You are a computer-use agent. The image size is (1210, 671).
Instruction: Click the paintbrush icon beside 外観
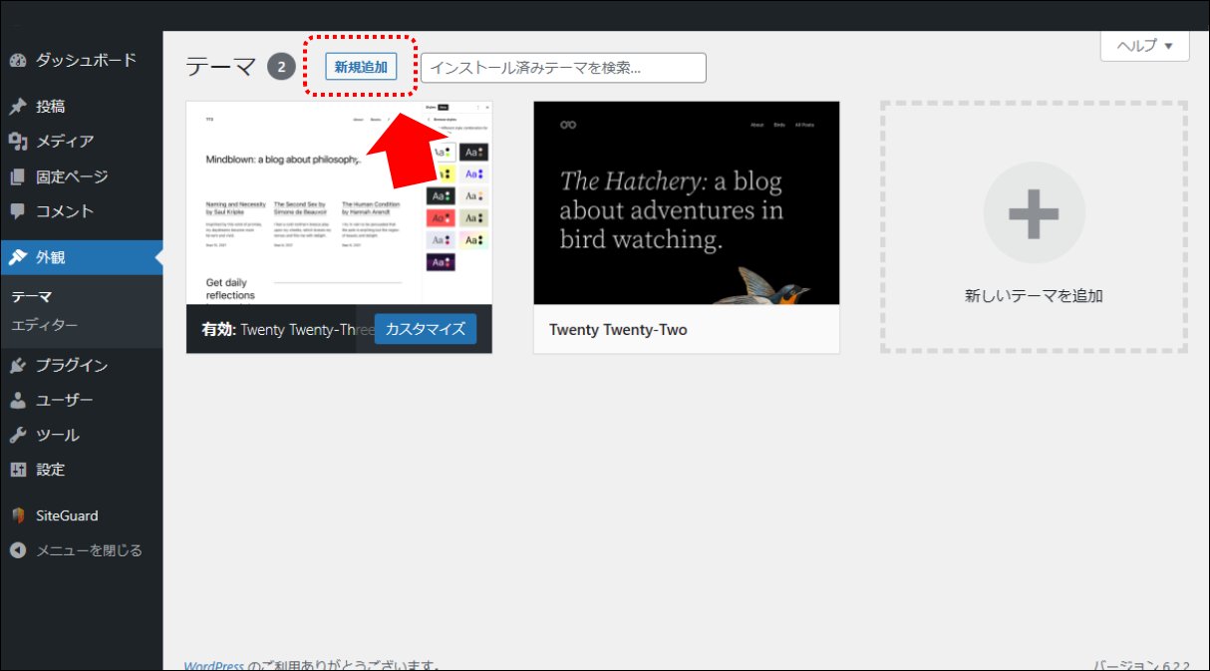[18, 257]
